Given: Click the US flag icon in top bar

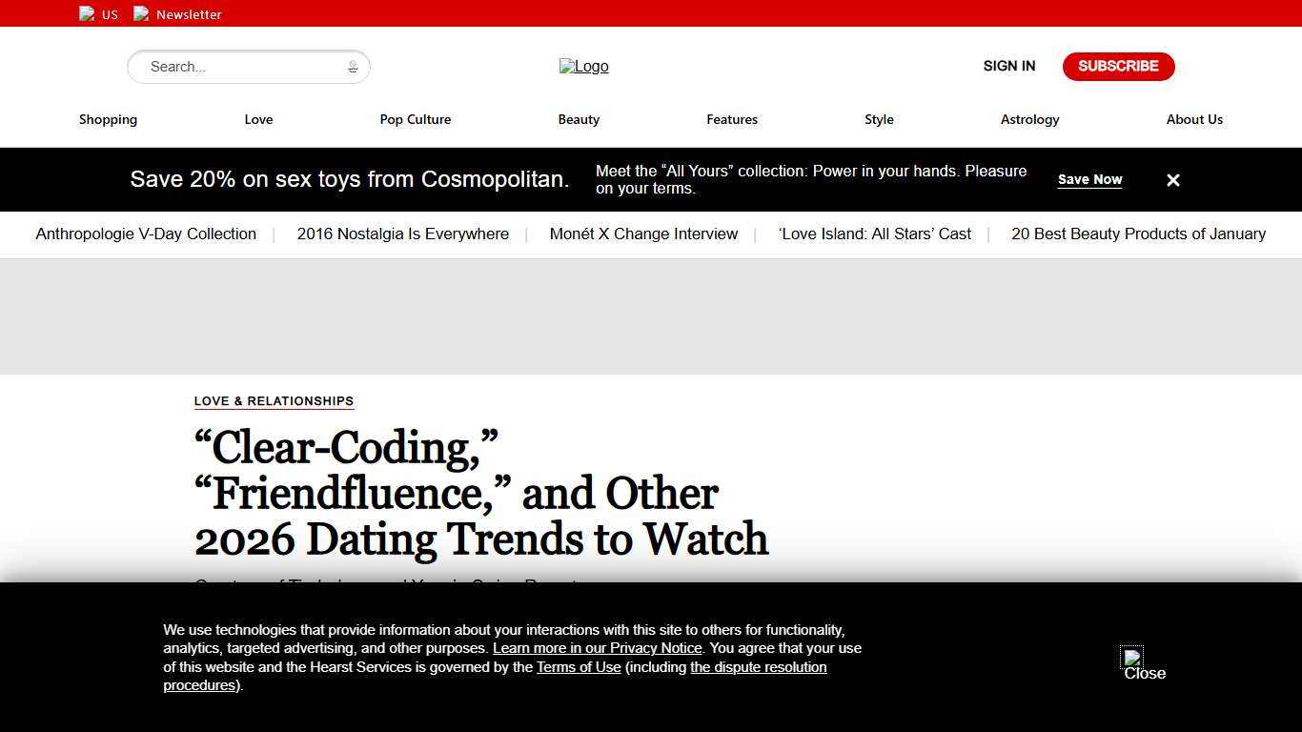Looking at the screenshot, I should (x=87, y=13).
